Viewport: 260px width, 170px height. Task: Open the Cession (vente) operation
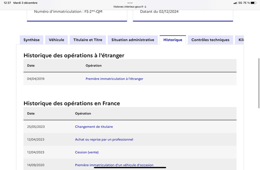pos(87,152)
